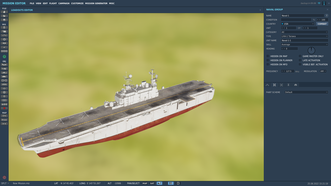Screen dimensions: 331x186
Task: Fly mission with green arrow icon
Action: (x=4, y=57)
